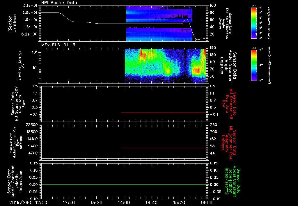
Task: Click the 15:20 time tick label
Action: (x=179, y=203)
